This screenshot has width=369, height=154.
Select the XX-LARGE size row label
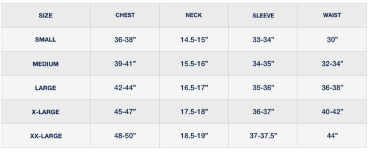click(x=46, y=136)
